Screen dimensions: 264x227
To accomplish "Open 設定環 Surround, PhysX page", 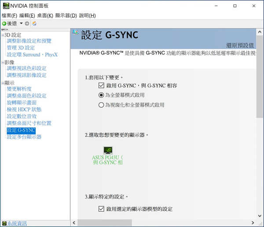I will click(32, 55).
